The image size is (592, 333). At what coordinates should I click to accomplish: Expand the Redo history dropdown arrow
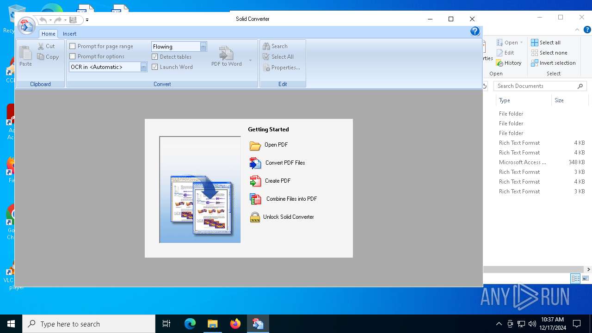65,20
